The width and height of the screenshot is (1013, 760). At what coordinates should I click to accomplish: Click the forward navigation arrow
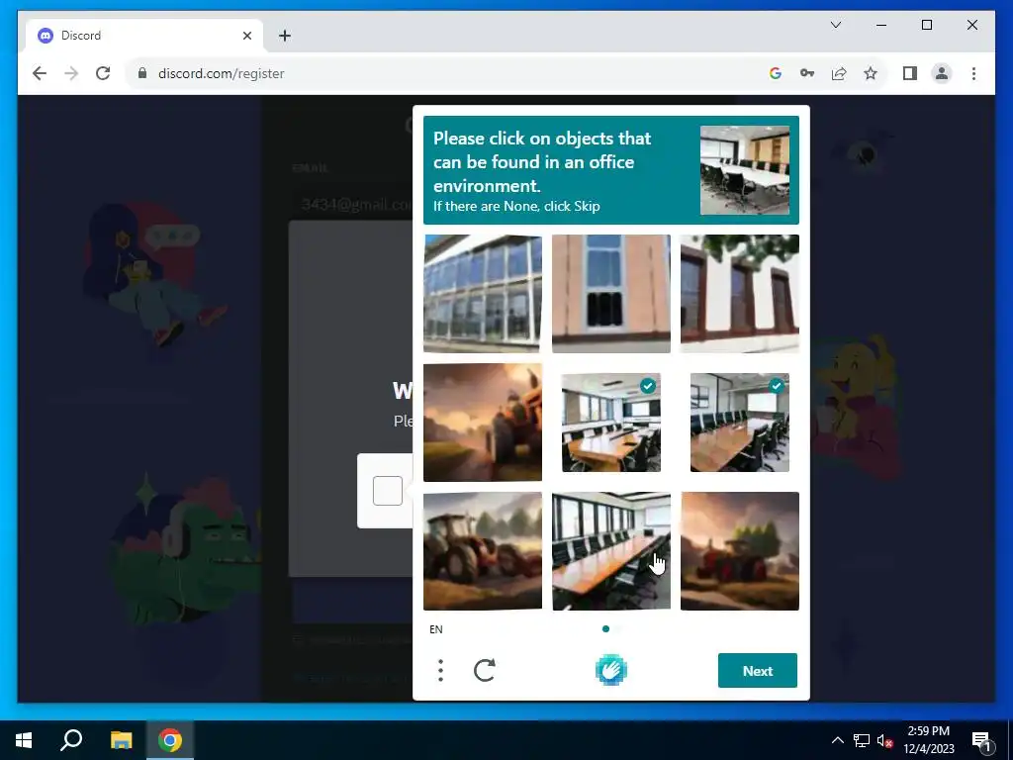tap(71, 73)
